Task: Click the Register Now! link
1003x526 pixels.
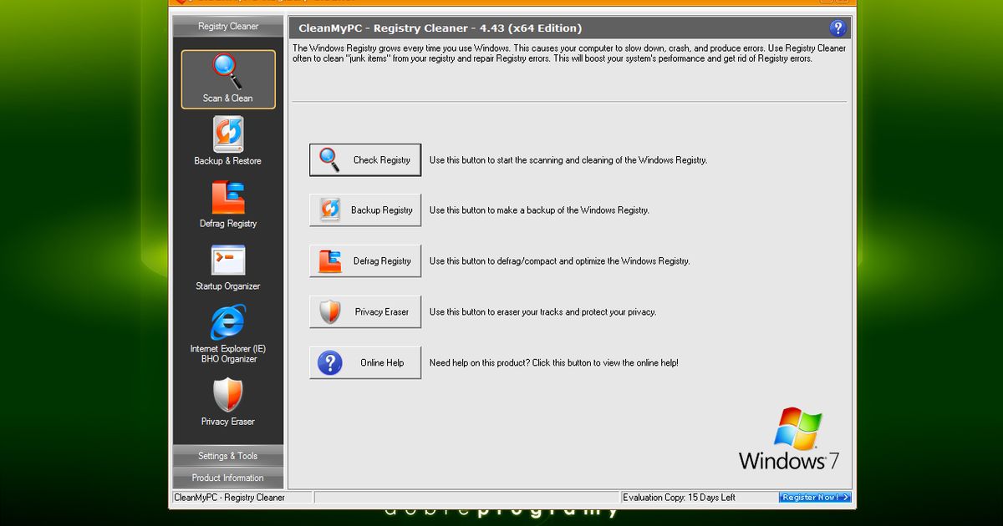Action: click(815, 498)
